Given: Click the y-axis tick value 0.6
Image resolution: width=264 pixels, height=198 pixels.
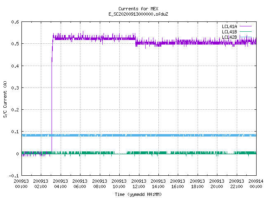Looking at the screenshot, I should 15,22.
